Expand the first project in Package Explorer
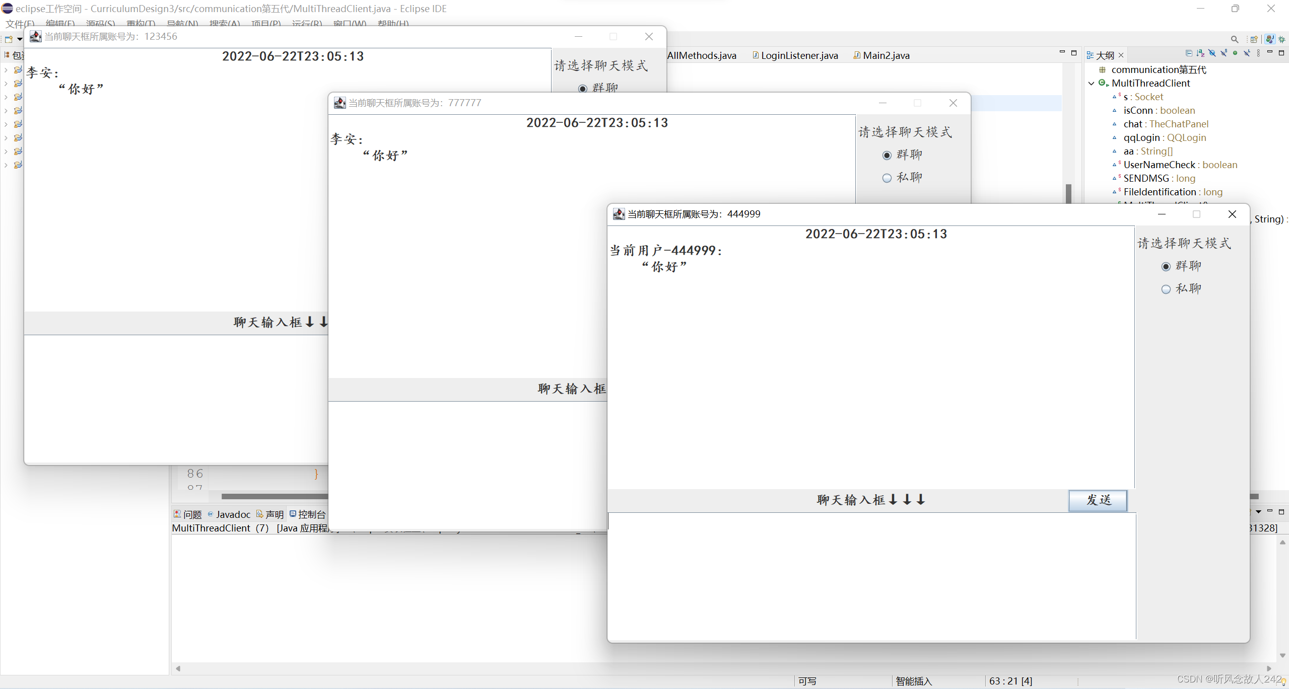This screenshot has width=1289, height=689. 6,70
